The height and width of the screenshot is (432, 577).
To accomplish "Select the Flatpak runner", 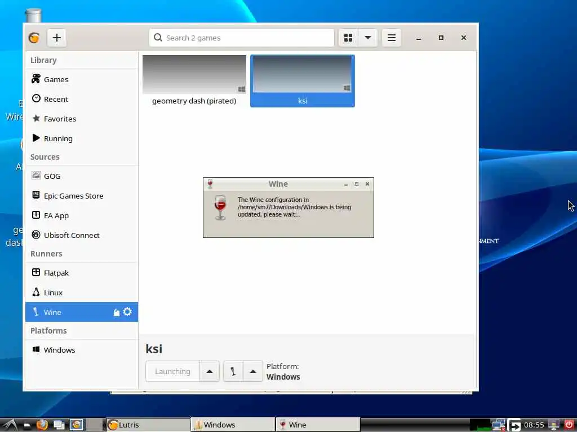I will (82, 273).
